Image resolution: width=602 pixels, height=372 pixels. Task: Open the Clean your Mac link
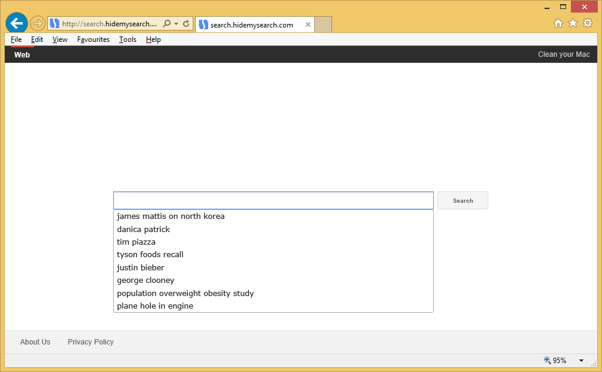coord(564,54)
